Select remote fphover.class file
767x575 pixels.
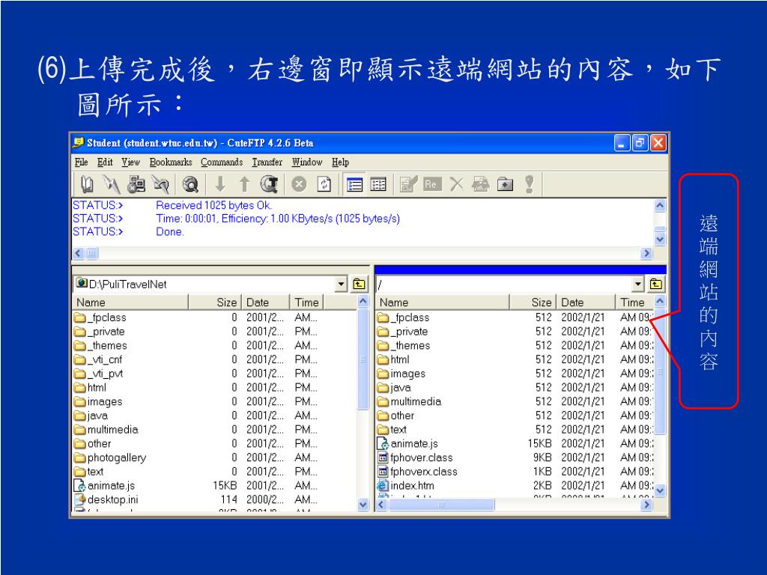coord(415,458)
